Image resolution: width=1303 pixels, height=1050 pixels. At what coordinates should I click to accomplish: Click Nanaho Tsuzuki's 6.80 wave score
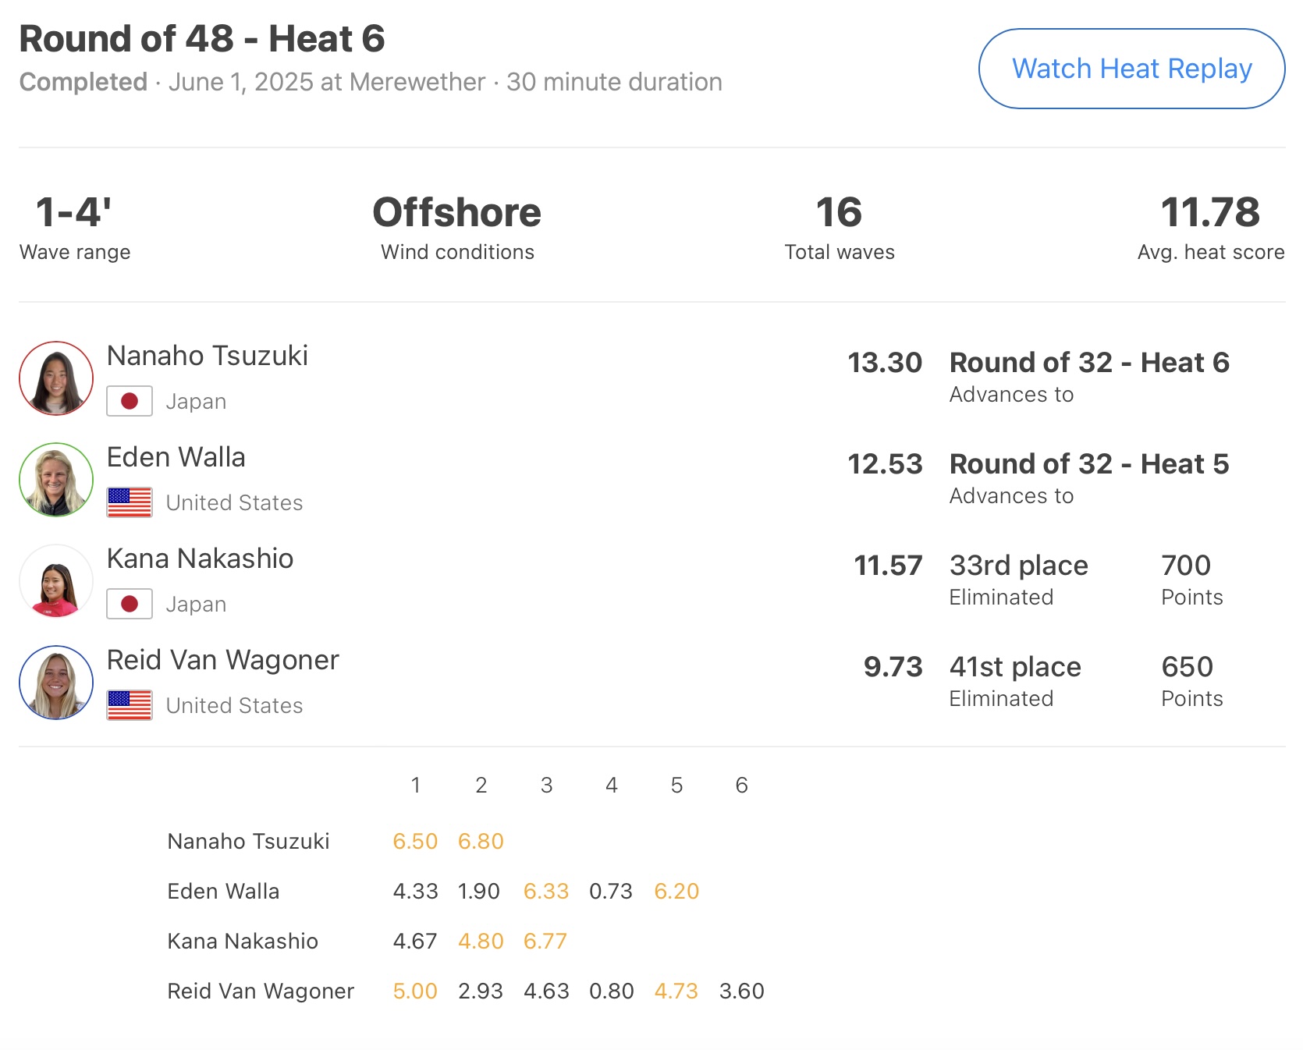pos(481,841)
